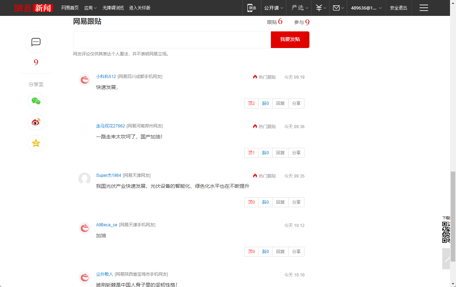The height and width of the screenshot is (287, 456).
Task: Click the 跟贴 6 count link
Action: coord(275,22)
